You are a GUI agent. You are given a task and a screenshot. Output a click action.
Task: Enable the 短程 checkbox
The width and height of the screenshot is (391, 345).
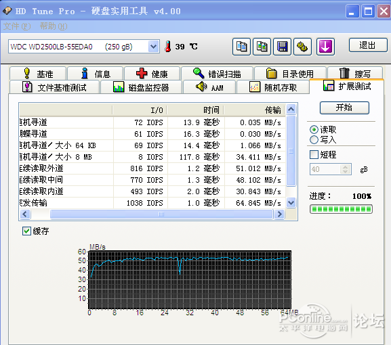tap(314, 155)
